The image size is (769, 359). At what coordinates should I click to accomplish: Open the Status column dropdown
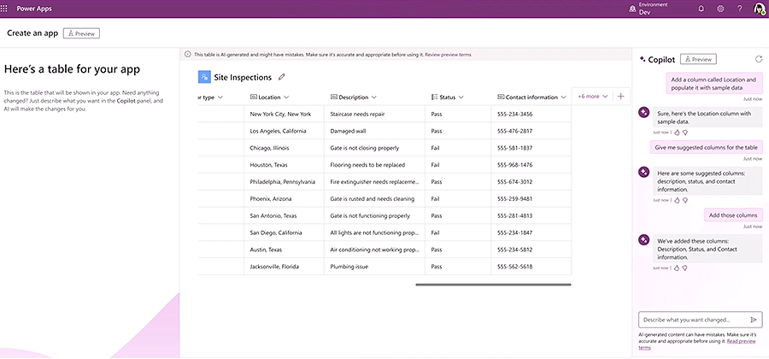tap(461, 97)
